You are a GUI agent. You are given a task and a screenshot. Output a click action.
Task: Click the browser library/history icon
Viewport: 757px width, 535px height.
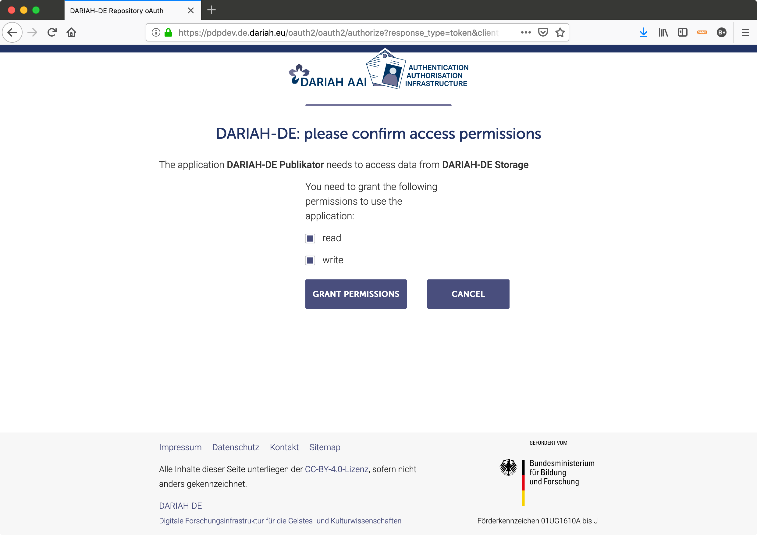[664, 32]
